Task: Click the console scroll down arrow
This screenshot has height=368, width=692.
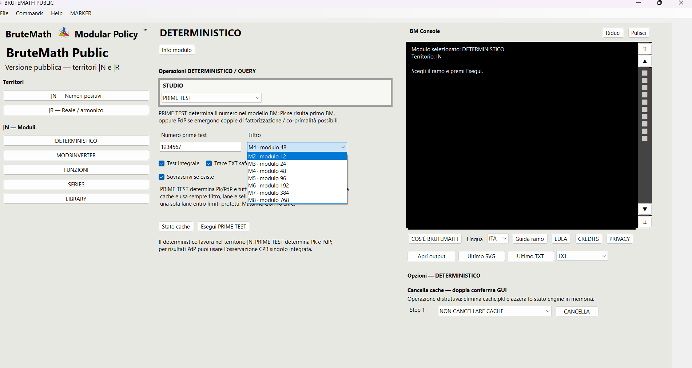Action: 645,209
